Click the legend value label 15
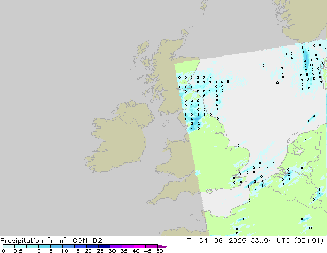Image resolution: width=327 pixels, height=253 pixels. pos(76,251)
